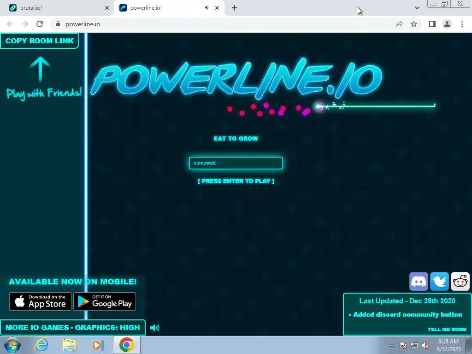Open Windows Explorer folder on taskbar
The width and height of the screenshot is (472, 354).
coord(70,345)
